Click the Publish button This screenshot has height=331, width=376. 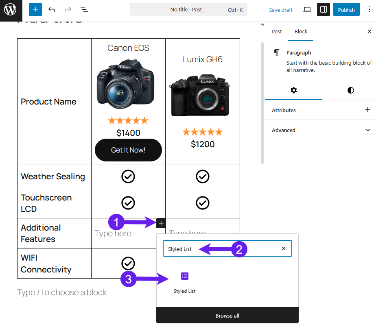[x=346, y=9]
